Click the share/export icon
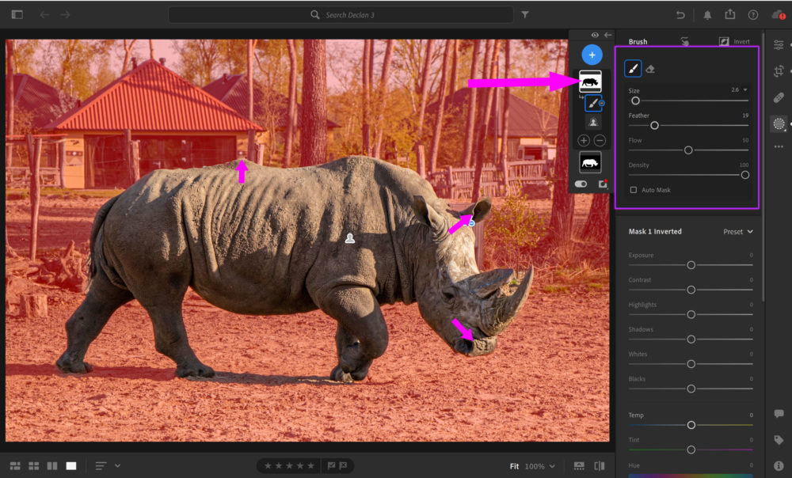The height and width of the screenshot is (478, 792). point(730,14)
